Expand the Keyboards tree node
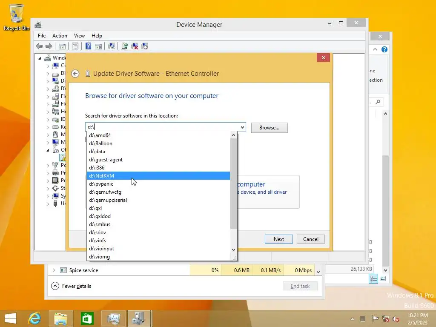 tap(48, 127)
